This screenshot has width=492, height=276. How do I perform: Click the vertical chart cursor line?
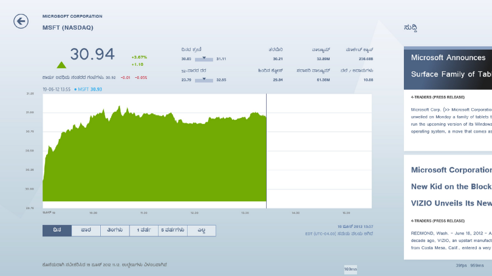pyautogui.click(x=267, y=151)
